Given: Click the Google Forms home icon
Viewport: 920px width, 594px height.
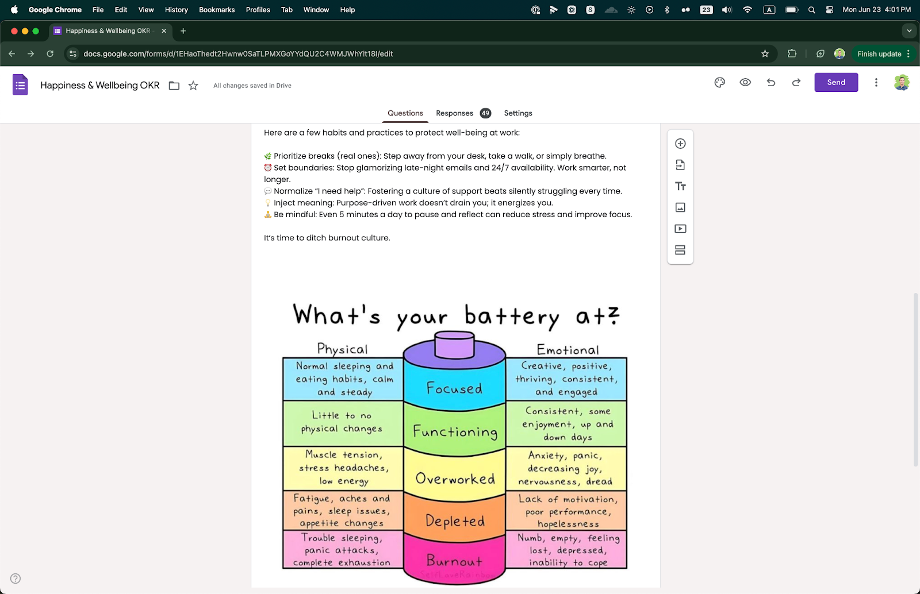Looking at the screenshot, I should tap(20, 85).
